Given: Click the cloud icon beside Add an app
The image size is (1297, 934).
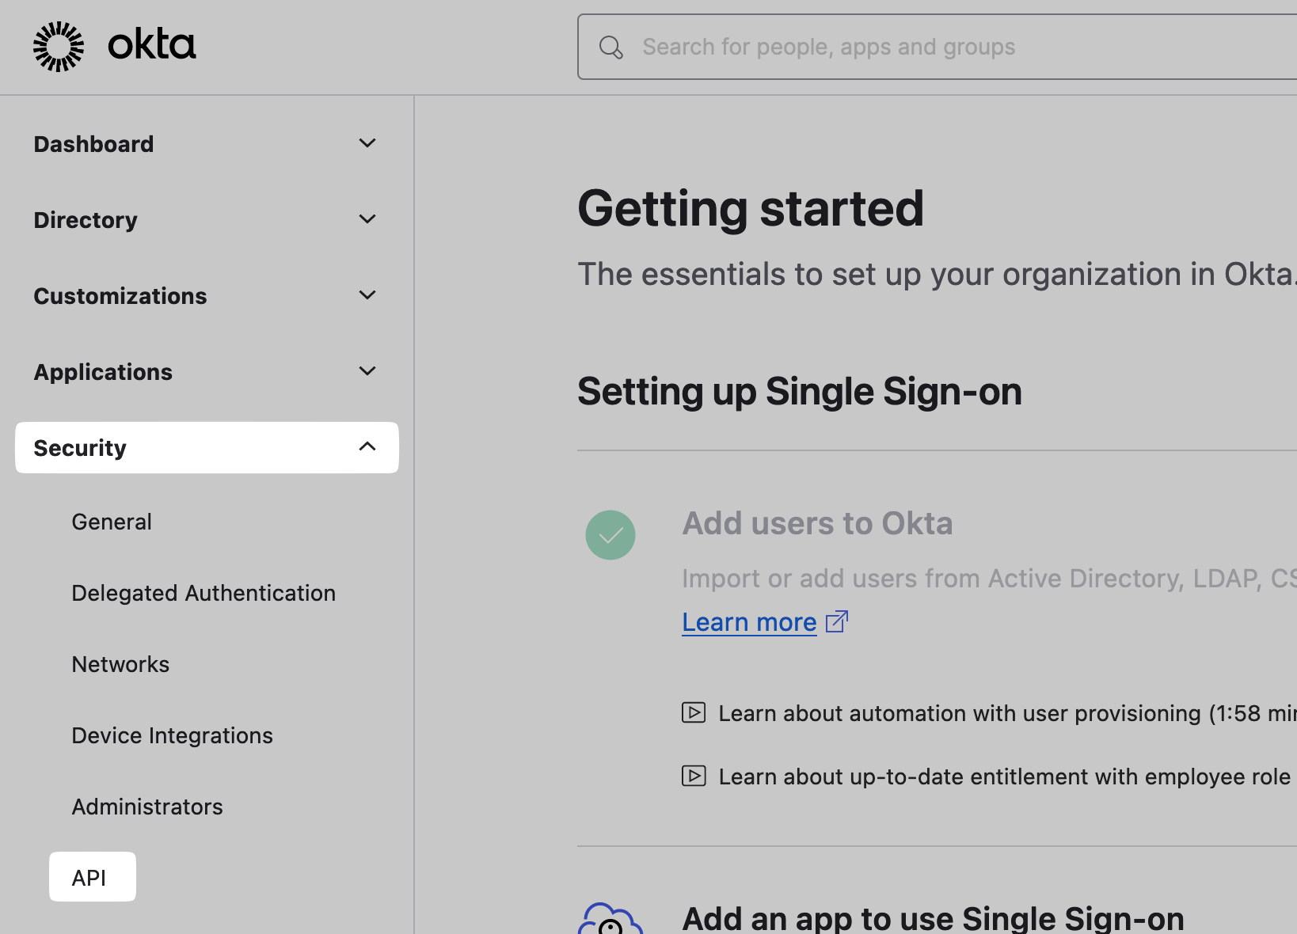Looking at the screenshot, I should pyautogui.click(x=609, y=921).
